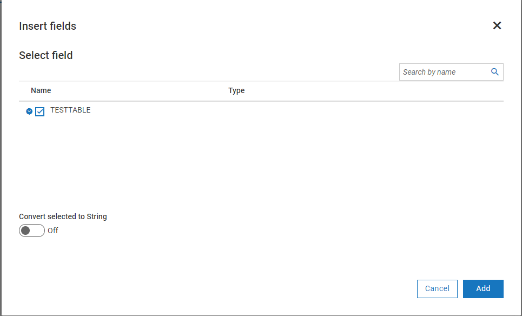
Task: Enable Convert selected to String switch
Action: pyautogui.click(x=32, y=231)
